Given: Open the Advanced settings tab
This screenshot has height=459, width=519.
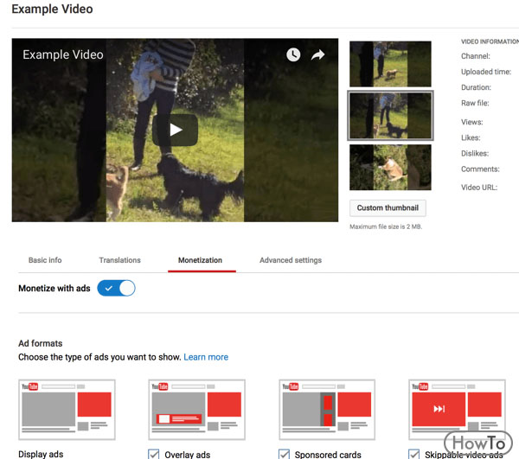Looking at the screenshot, I should 291,260.
